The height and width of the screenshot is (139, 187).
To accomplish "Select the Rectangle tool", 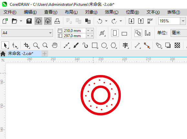I will (95, 45).
